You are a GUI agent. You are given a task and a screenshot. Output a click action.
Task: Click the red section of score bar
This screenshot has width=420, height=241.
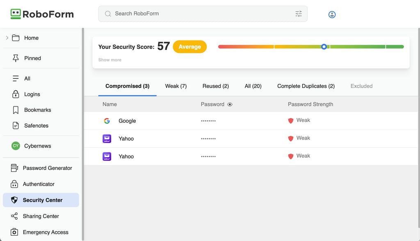click(246, 47)
